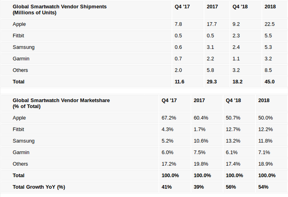
Task: Click the Apple row label in Shipments table
Action: pyautogui.click(x=19, y=24)
